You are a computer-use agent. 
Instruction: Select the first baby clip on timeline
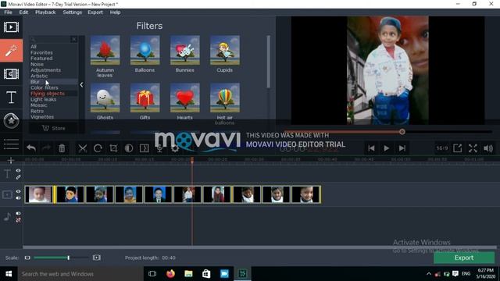[x=38, y=194]
